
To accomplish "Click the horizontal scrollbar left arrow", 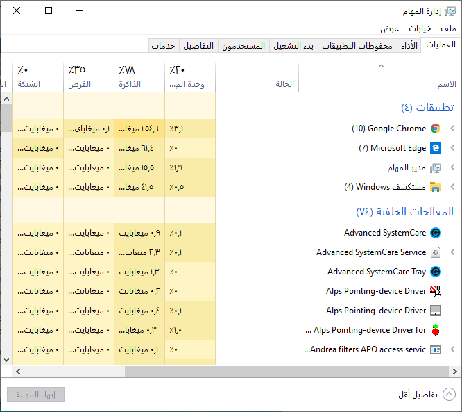I will [18, 371].
